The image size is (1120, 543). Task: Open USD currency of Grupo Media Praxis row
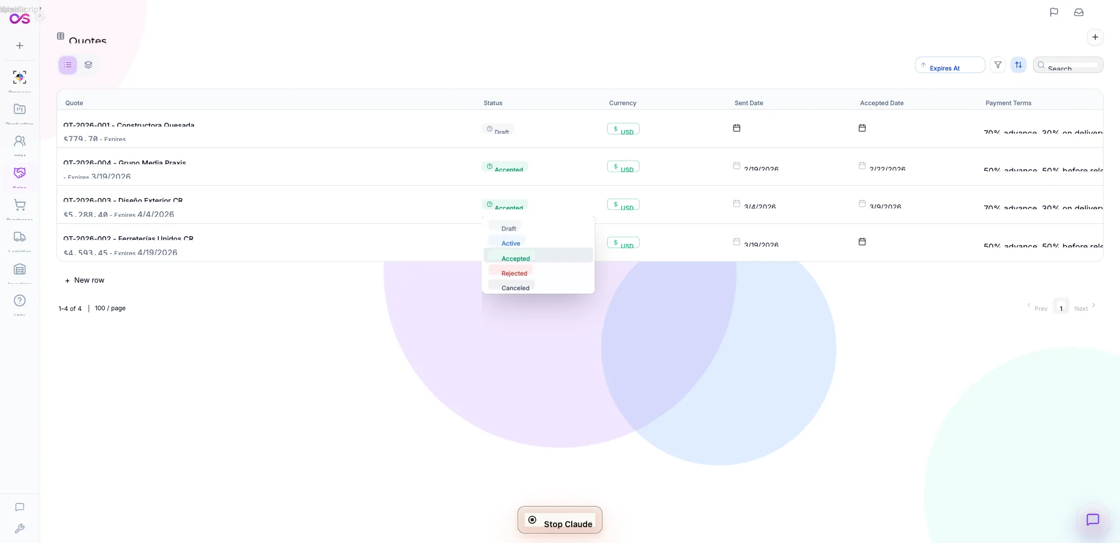point(623,167)
